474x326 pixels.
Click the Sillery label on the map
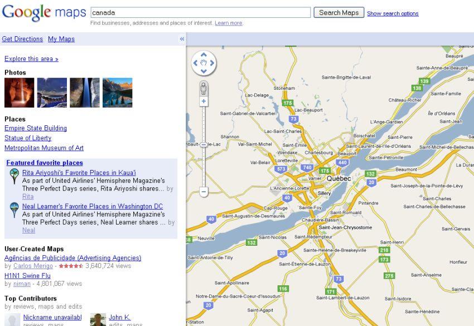point(325,193)
